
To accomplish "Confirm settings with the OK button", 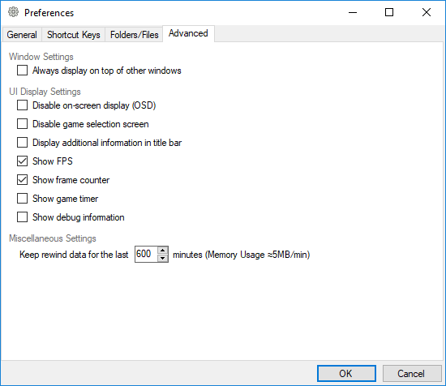I will pos(346,374).
